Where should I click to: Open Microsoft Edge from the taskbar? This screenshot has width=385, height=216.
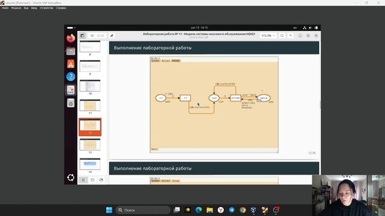tap(199, 210)
